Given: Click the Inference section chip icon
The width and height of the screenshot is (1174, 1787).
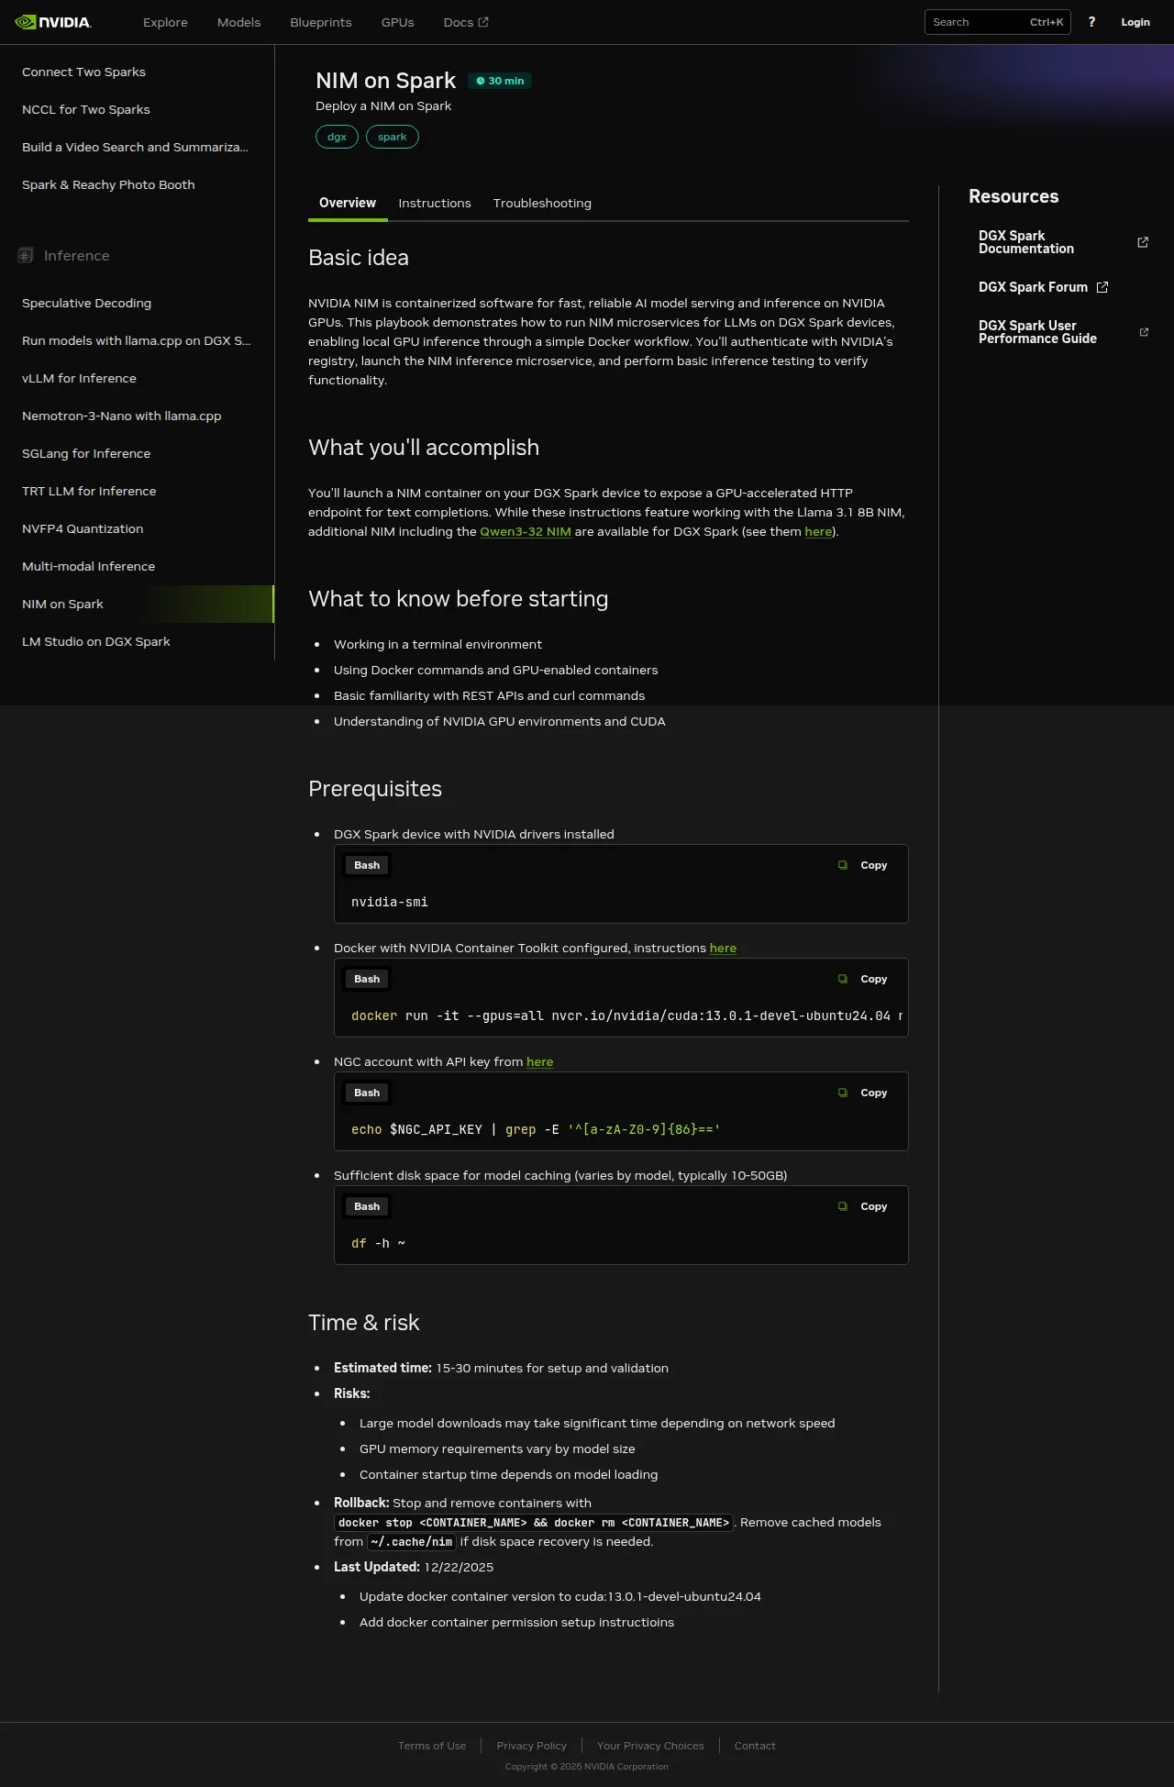Looking at the screenshot, I should [x=26, y=256].
